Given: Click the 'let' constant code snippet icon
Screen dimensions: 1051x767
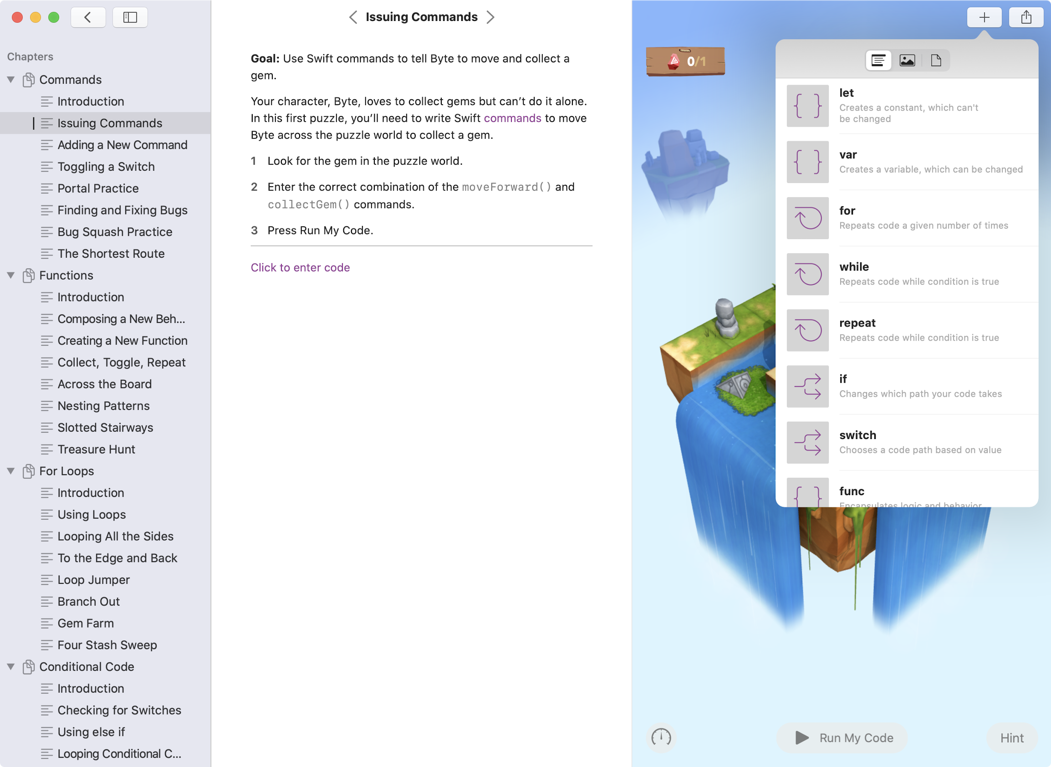Looking at the screenshot, I should [807, 105].
